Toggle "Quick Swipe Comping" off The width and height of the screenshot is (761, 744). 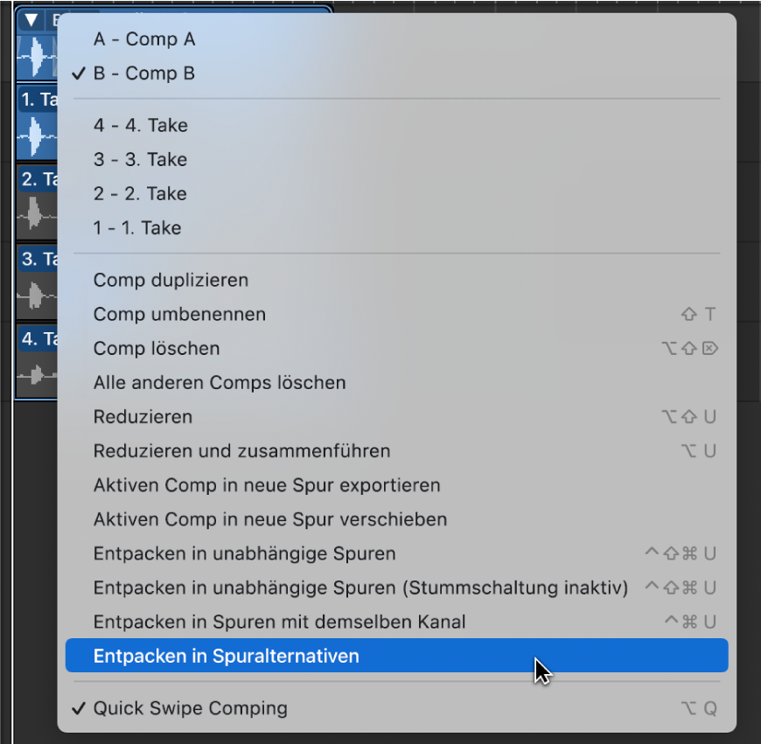pyautogui.click(x=189, y=708)
